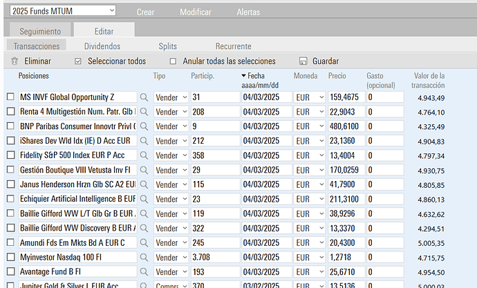Click magnifier beside Renta 4 Multigestión row
The height and width of the screenshot is (288, 477).
tap(144, 112)
